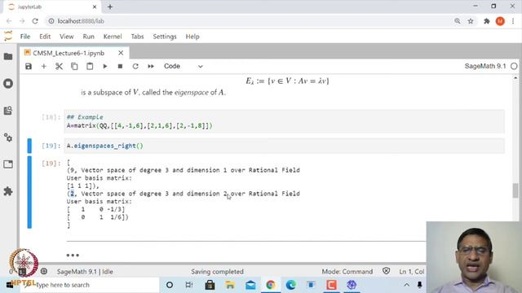522x293 pixels.
Task: Show Open Tabs sidebar panel
Action: [8, 164]
